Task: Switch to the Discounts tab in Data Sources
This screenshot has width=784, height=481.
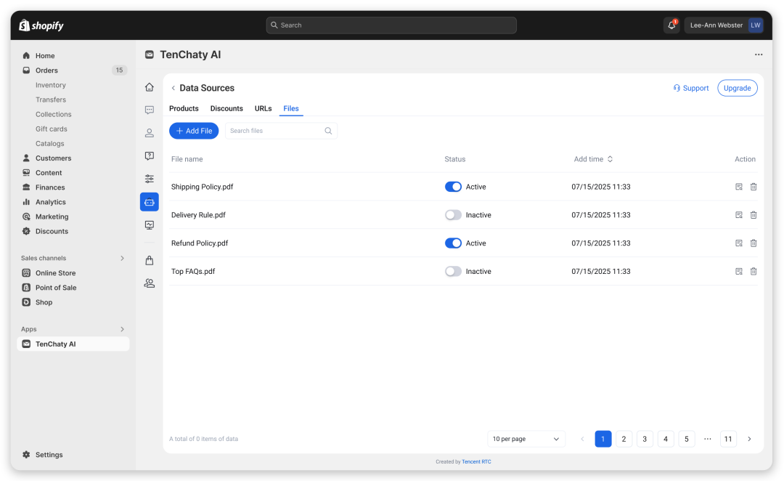Action: 226,108
